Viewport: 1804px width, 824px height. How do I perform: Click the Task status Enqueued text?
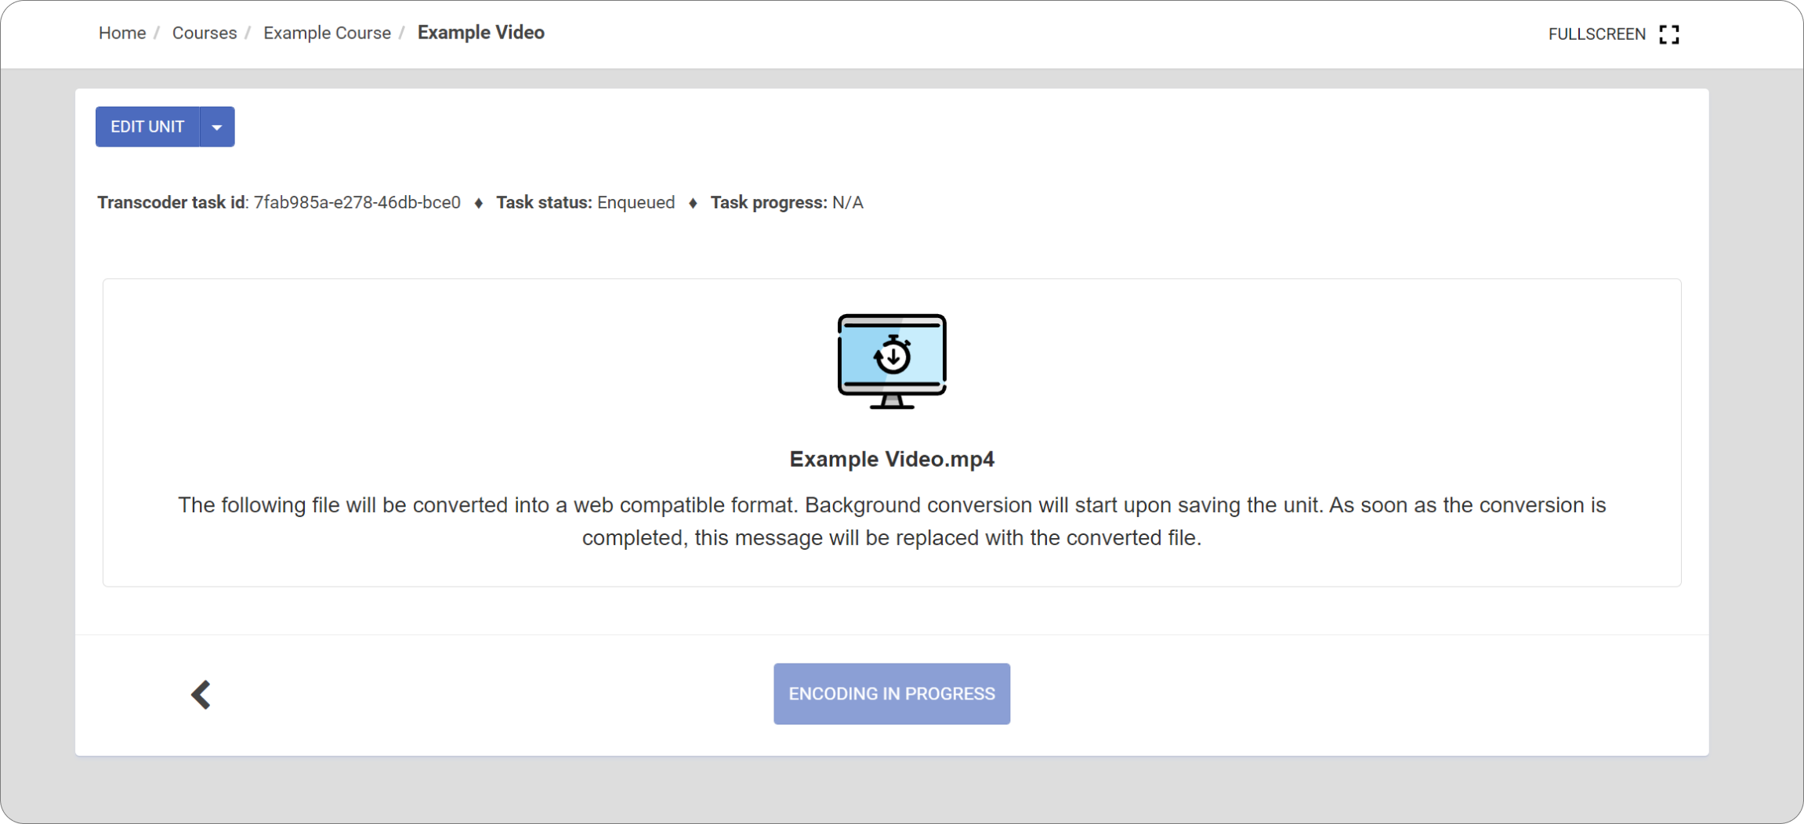click(x=585, y=203)
